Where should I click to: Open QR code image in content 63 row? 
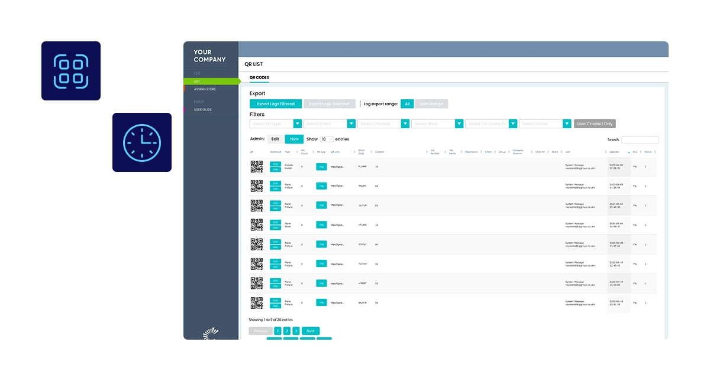(x=256, y=206)
